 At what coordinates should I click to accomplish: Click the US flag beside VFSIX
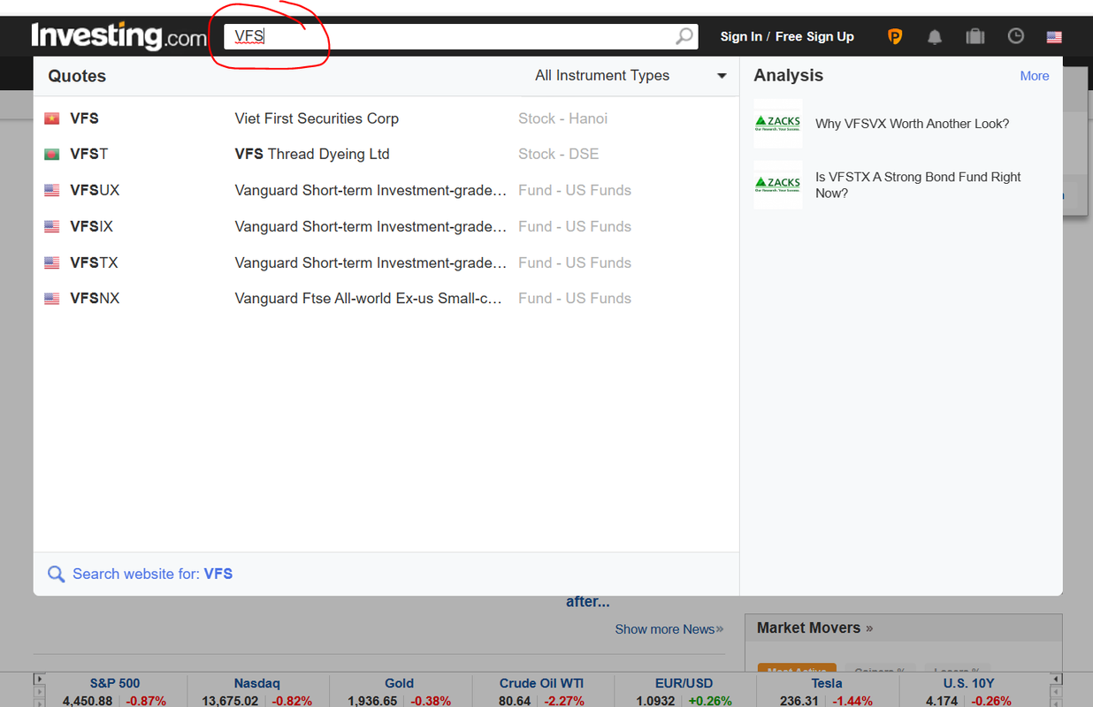tap(52, 226)
